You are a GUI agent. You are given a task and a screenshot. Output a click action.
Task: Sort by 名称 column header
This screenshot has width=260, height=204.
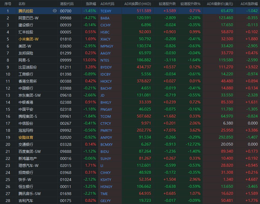pos(22,4)
